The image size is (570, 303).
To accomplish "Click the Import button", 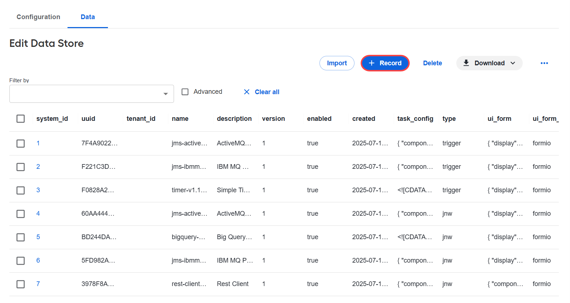I will [337, 63].
